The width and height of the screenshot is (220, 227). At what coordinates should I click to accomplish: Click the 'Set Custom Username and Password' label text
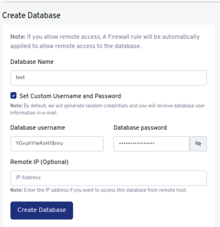(x=70, y=96)
